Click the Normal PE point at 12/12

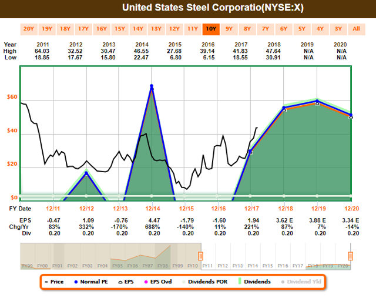click(86, 173)
